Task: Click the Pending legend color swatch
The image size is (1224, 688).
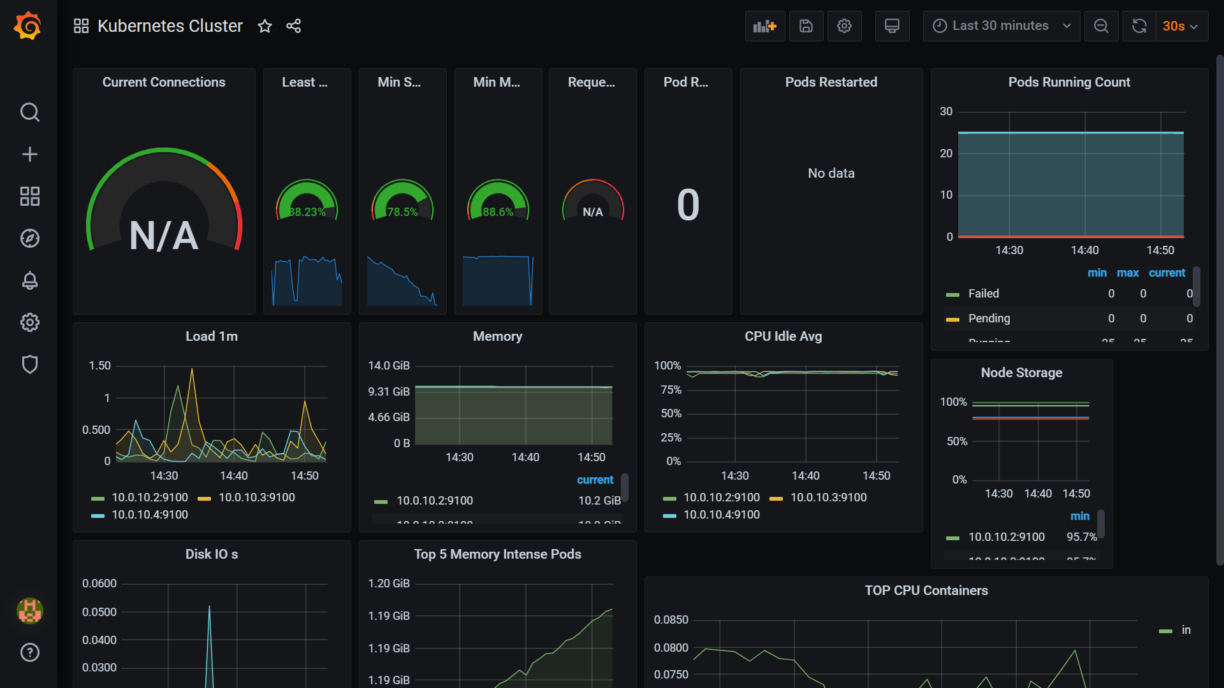Action: pyautogui.click(x=952, y=319)
